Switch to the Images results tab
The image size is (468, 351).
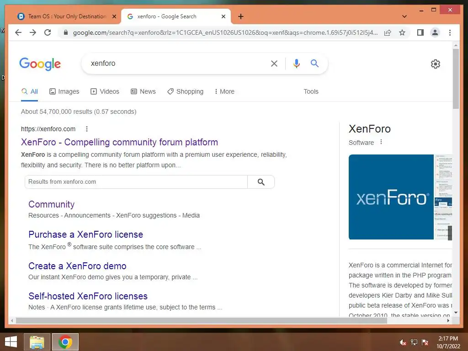tap(64, 91)
